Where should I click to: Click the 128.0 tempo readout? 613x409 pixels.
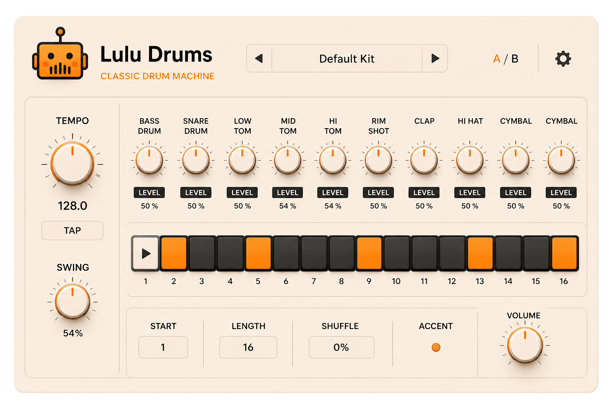point(72,206)
